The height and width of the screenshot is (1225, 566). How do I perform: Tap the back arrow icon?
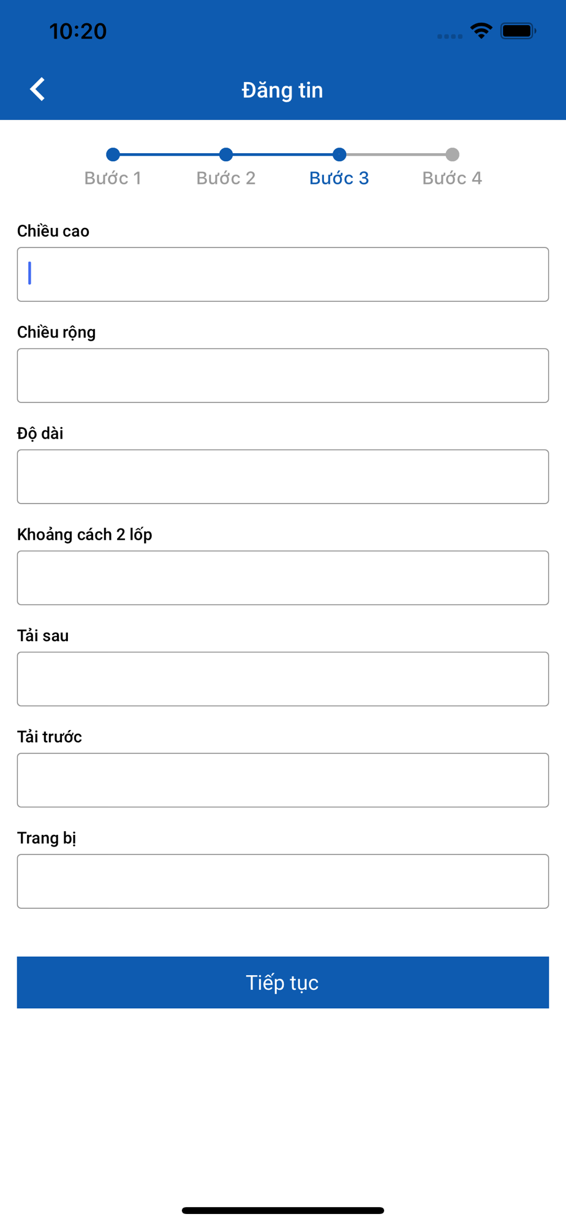pyautogui.click(x=37, y=89)
